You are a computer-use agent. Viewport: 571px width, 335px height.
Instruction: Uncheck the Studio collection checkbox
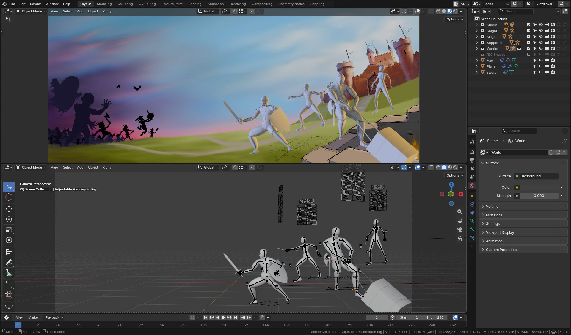click(x=529, y=25)
